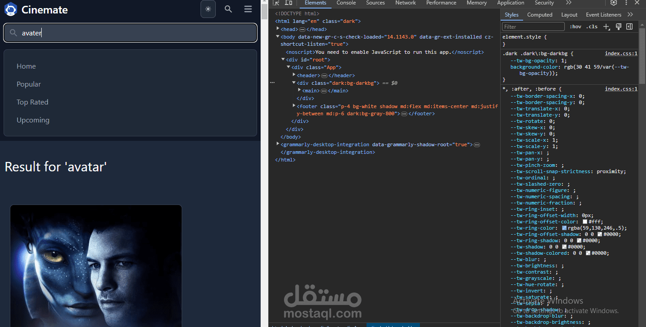Select the Layout sidebar tab
The width and height of the screenshot is (646, 327).
tap(569, 15)
